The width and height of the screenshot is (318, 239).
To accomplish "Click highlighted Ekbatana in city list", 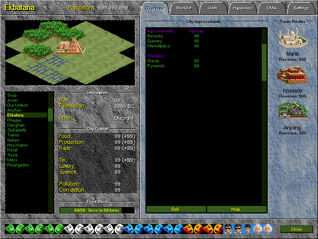I will tap(27, 115).
